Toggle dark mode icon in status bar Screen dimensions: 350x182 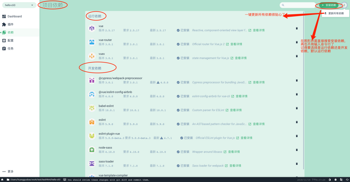click(x=330, y=179)
